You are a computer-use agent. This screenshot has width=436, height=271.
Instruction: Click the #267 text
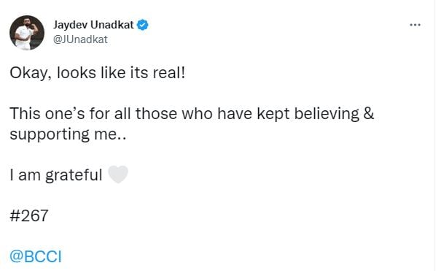29,215
